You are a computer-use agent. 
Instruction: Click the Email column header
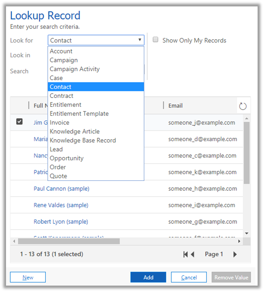point(176,106)
